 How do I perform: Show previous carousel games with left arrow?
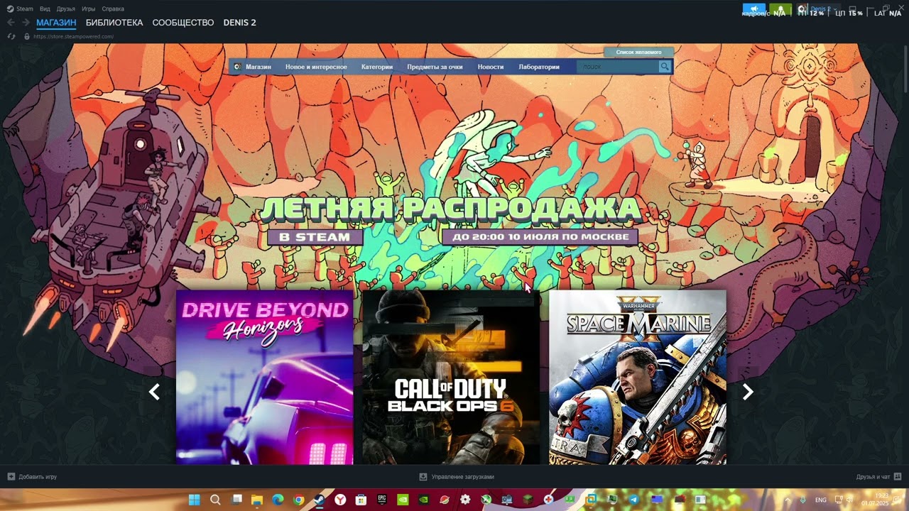(x=154, y=392)
